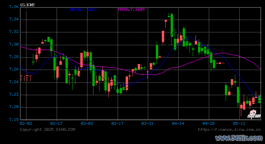
Task: Select the 04-28 date label
Action: click(208, 124)
